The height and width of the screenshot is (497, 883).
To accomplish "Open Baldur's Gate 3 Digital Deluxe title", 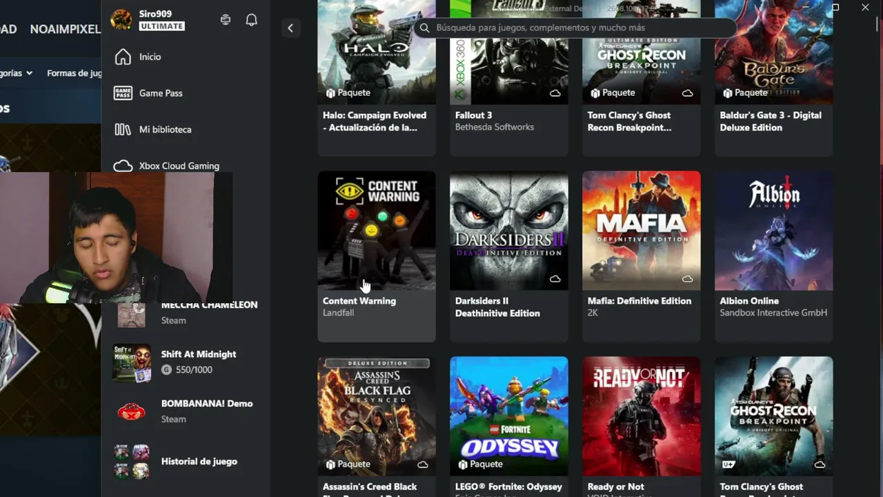I will 771,121.
